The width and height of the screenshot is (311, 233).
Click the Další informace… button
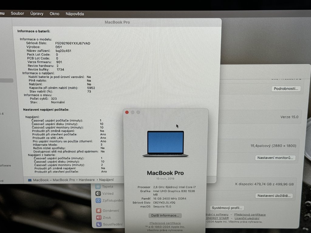165,215
